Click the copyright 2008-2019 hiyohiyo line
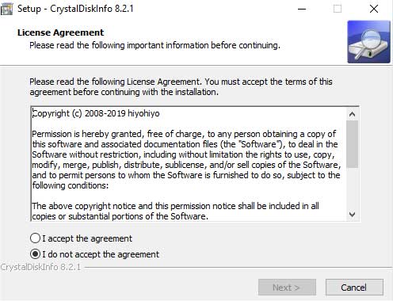Screen dimensions: 393x301 click(96, 113)
